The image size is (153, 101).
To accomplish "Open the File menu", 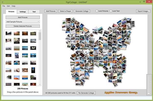I will click(x=4, y=6).
